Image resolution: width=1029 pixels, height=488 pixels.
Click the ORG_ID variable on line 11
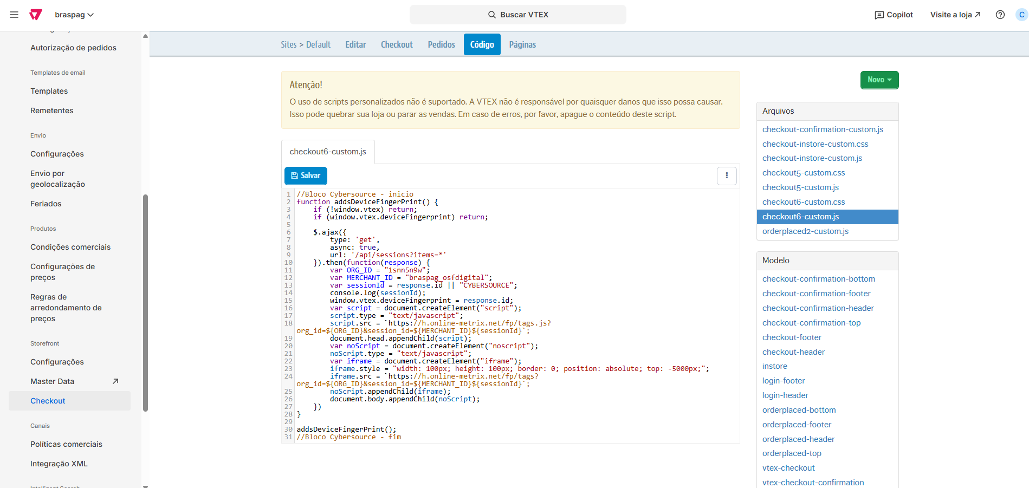359,270
